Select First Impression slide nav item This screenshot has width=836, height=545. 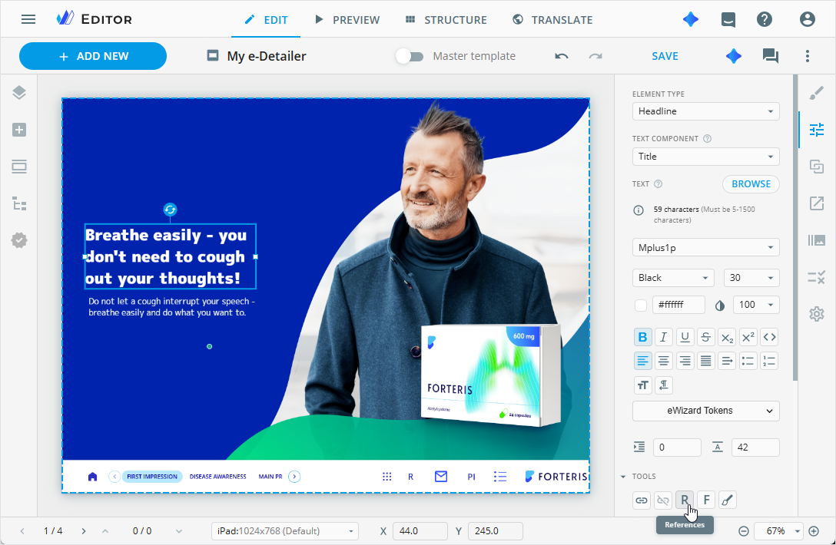[x=152, y=477]
